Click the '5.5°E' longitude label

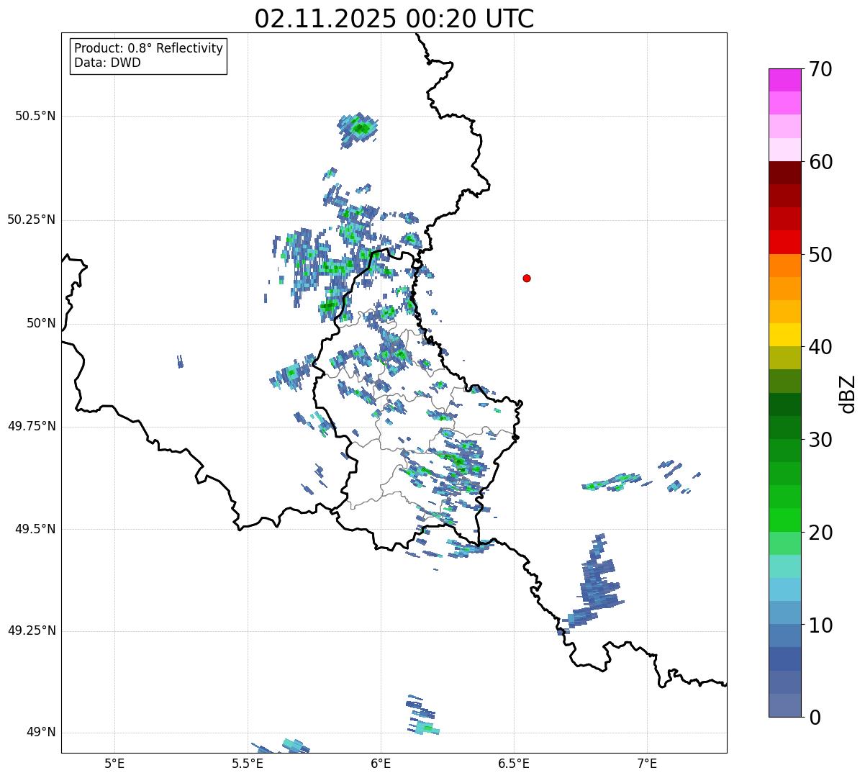point(248,763)
